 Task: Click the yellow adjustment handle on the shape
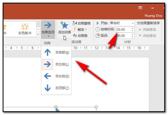click(x=56, y=107)
